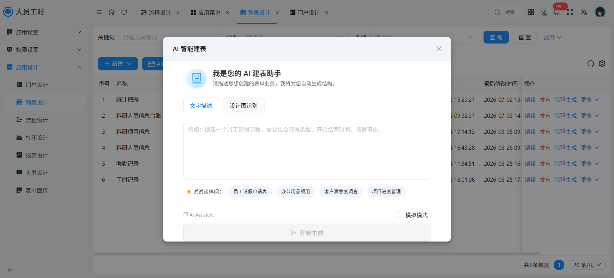Close the AI 智能建表 dialog

click(x=439, y=49)
